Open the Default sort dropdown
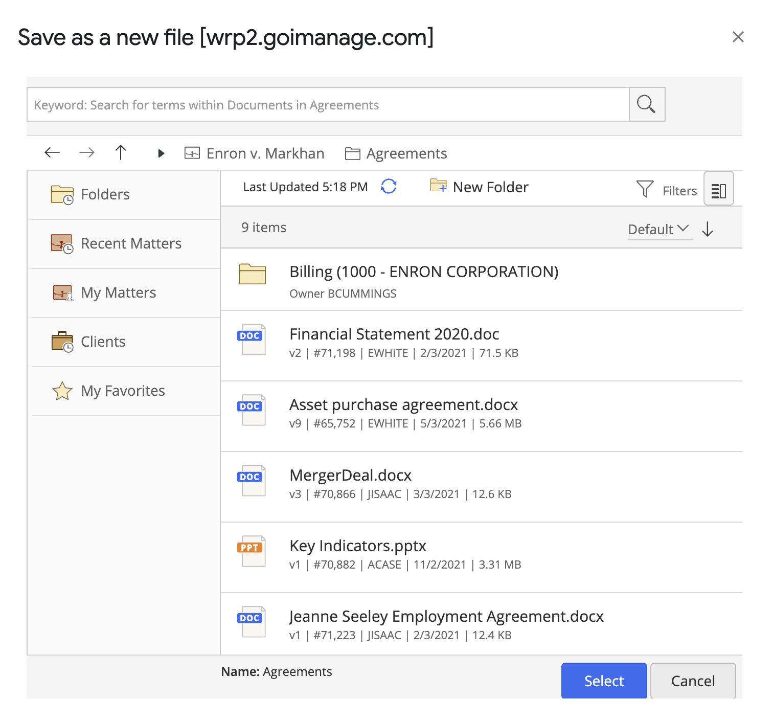Image resolution: width=773 pixels, height=722 pixels. 659,230
